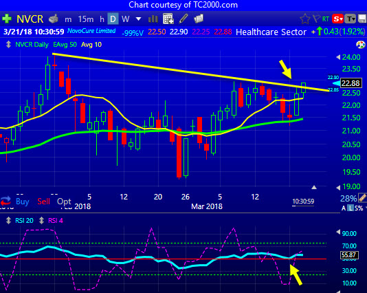Click the triangle marker beside 90.00
Image resolution: width=367 pixels, height=293 pixels.
338,232
